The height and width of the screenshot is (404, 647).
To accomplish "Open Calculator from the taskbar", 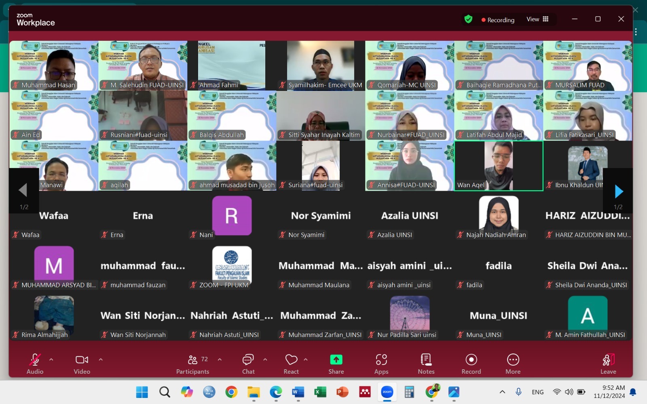I will pos(409,392).
